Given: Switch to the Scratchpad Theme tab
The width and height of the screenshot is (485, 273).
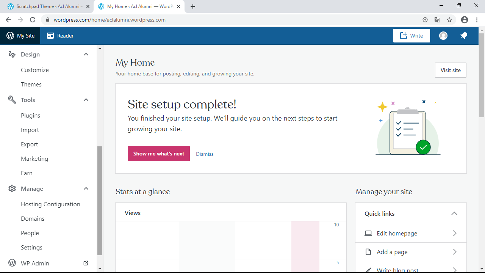Looking at the screenshot, I should click(49, 6).
